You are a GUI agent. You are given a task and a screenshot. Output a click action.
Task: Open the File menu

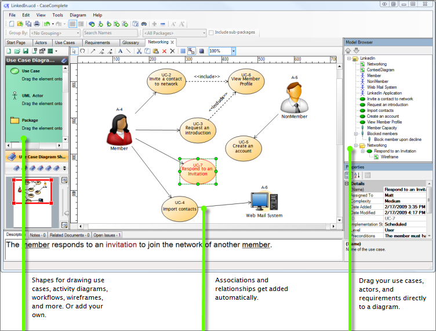12,15
